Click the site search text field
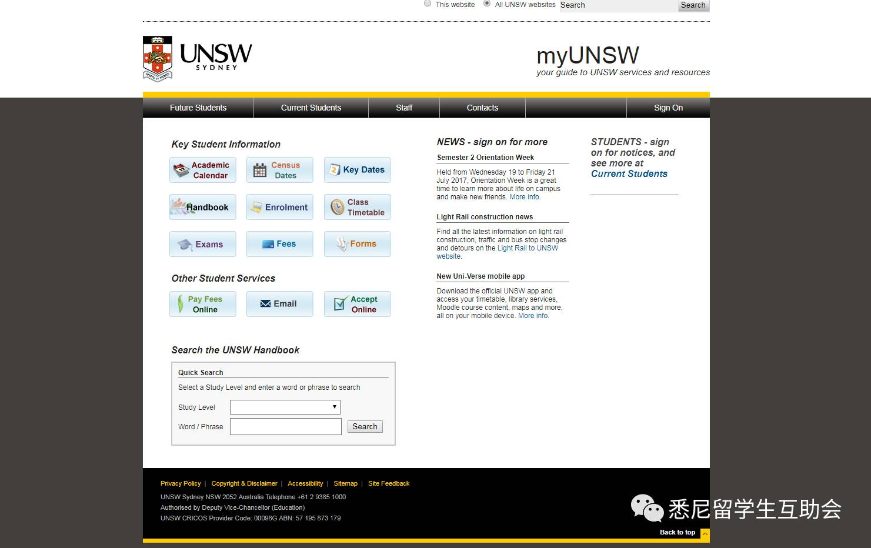The width and height of the screenshot is (871, 548). (x=619, y=5)
